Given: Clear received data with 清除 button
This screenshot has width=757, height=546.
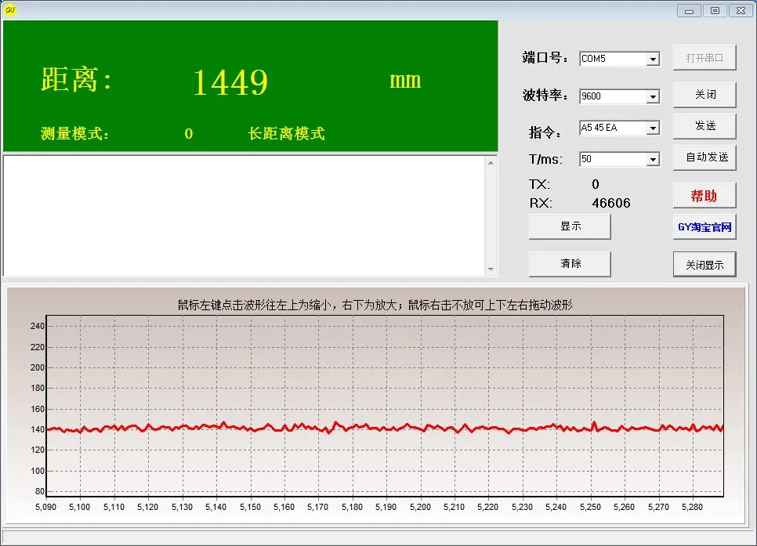Looking at the screenshot, I should tap(570, 263).
